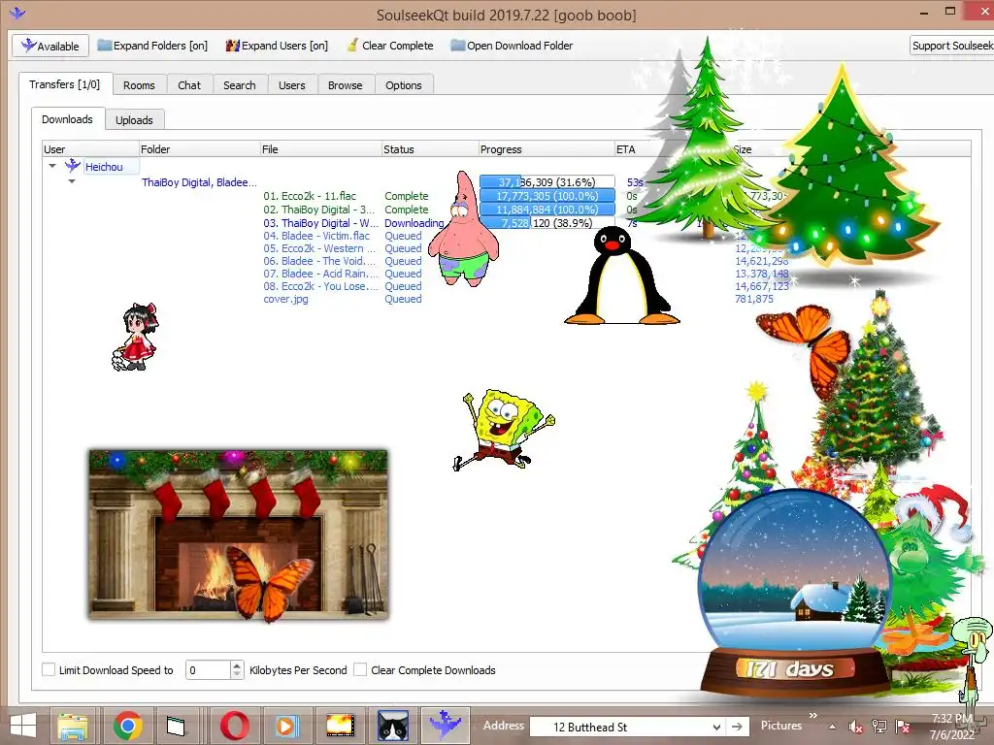The image size is (994, 745).
Task: Click the 17,773,305 (100.0%) progress bar
Action: coord(547,196)
